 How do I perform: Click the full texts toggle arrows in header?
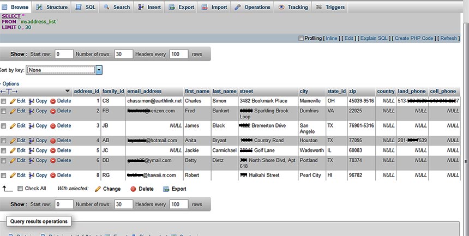9,91
